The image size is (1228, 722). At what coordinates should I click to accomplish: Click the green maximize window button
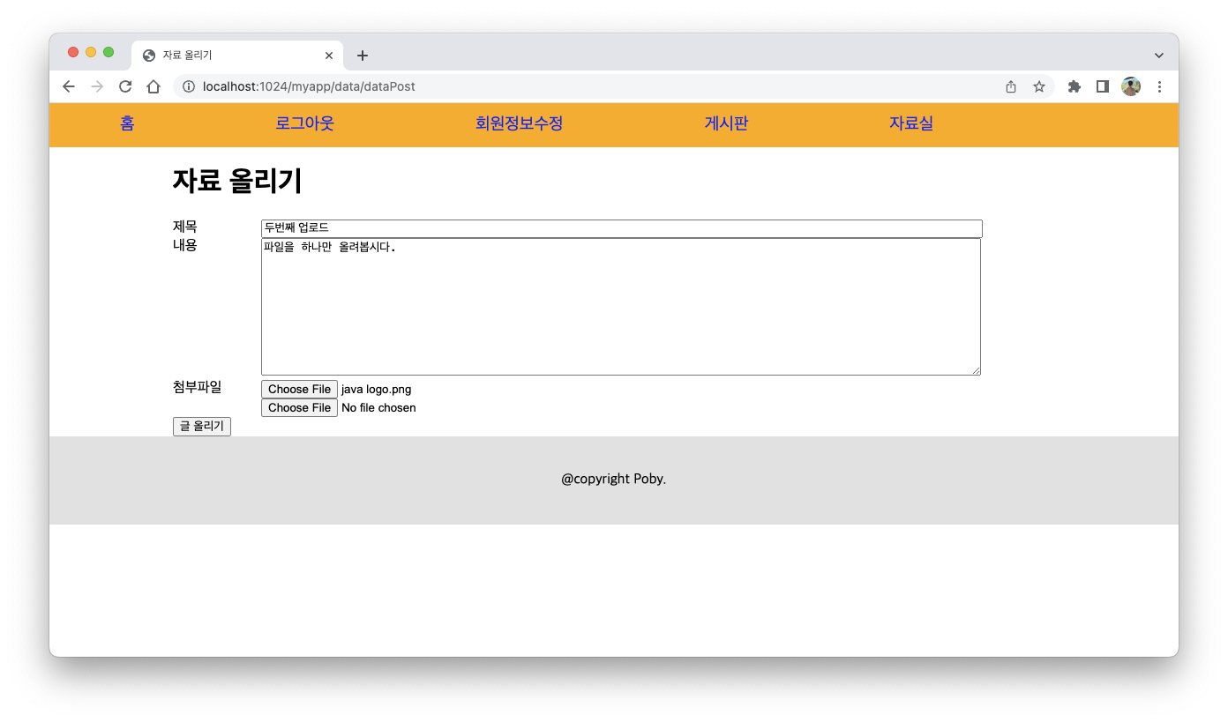109,52
